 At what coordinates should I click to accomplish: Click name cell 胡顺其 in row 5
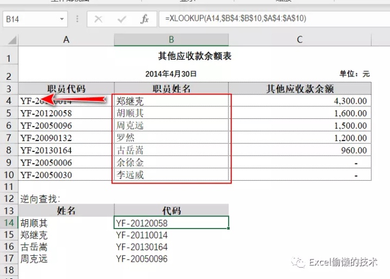171,113
